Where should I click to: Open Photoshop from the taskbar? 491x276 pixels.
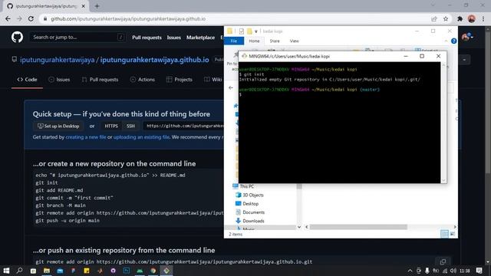pyautogui.click(x=127, y=271)
